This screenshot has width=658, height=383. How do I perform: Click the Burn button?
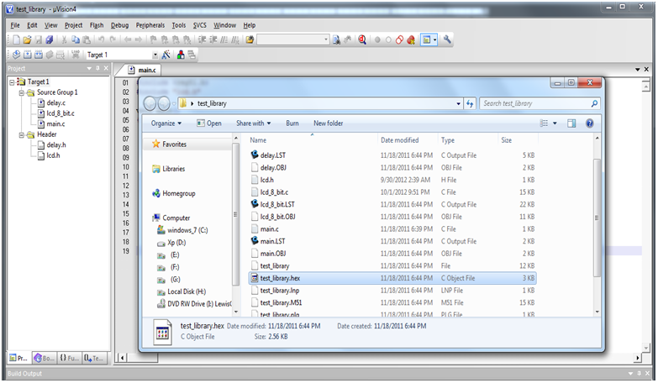coord(292,123)
